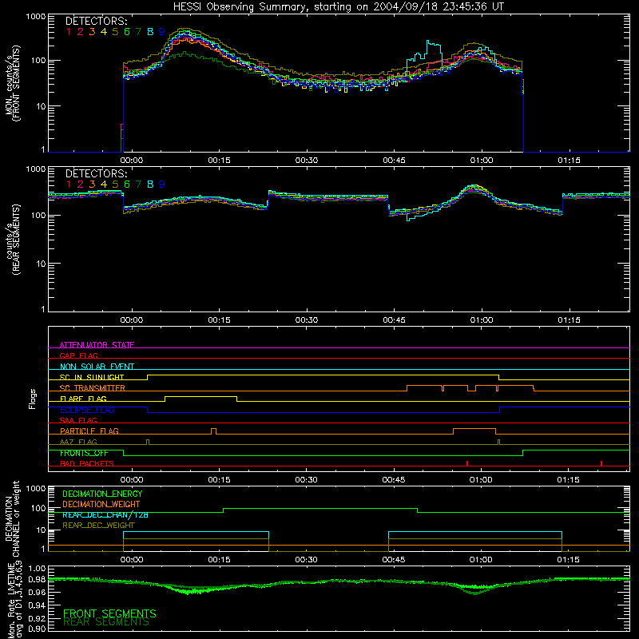Click detector 2 in rear segments legend
Image resolution: width=639 pixels, height=639 pixels.
tap(81, 185)
